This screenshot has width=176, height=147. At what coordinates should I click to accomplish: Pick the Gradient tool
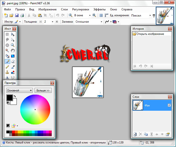click(x=13, y=56)
